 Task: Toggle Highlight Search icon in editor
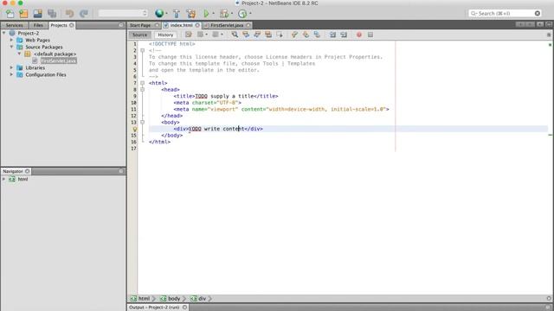(268, 35)
